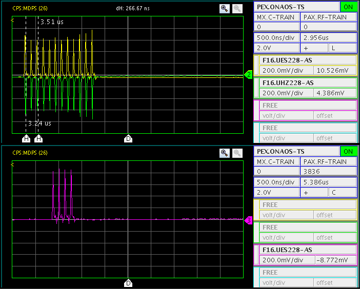Click greyed zoom-out magnifier in top scope

tap(237, 9)
